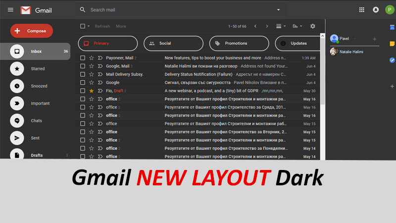The width and height of the screenshot is (396, 223).
Task: Open the 'New features, tips to boost' email
Action: coord(213,58)
